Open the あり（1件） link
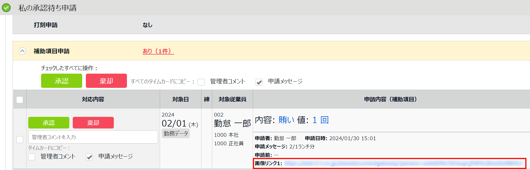The height and width of the screenshot is (170, 530). tap(158, 51)
